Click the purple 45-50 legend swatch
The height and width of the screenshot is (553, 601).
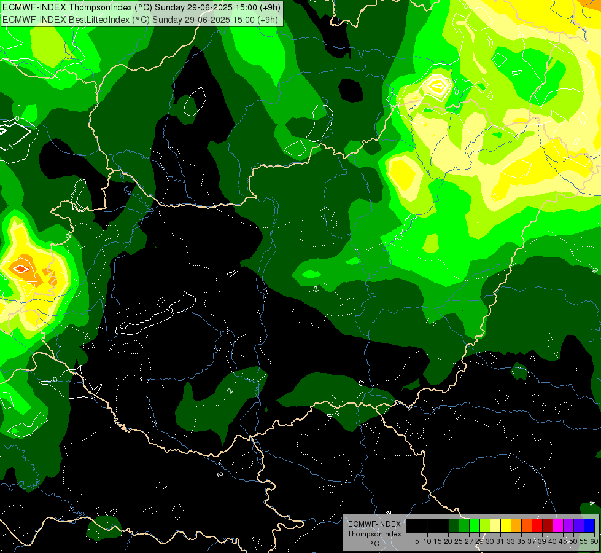(x=568, y=525)
